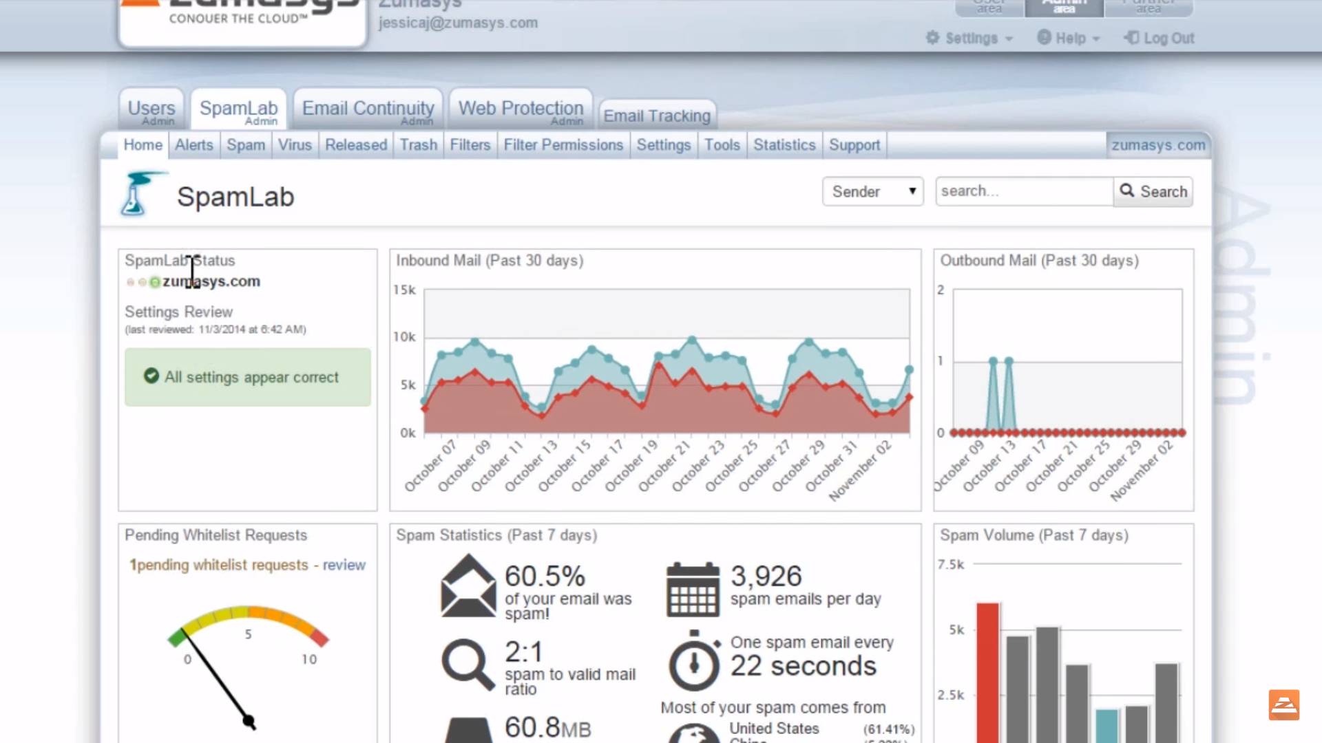
Task: Open the Released submenu item
Action: (356, 145)
